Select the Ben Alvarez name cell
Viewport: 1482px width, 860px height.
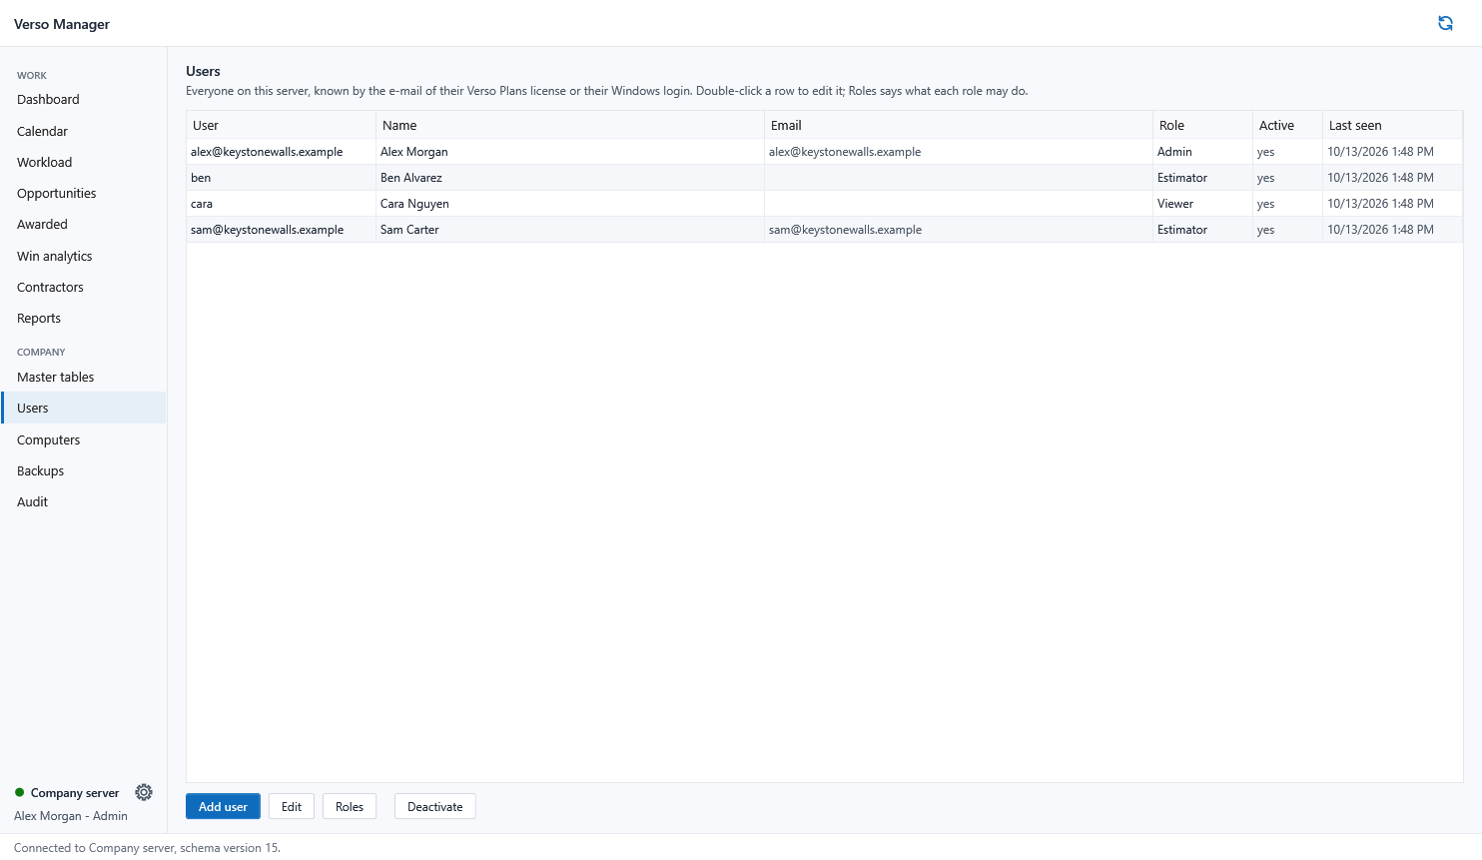570,178
